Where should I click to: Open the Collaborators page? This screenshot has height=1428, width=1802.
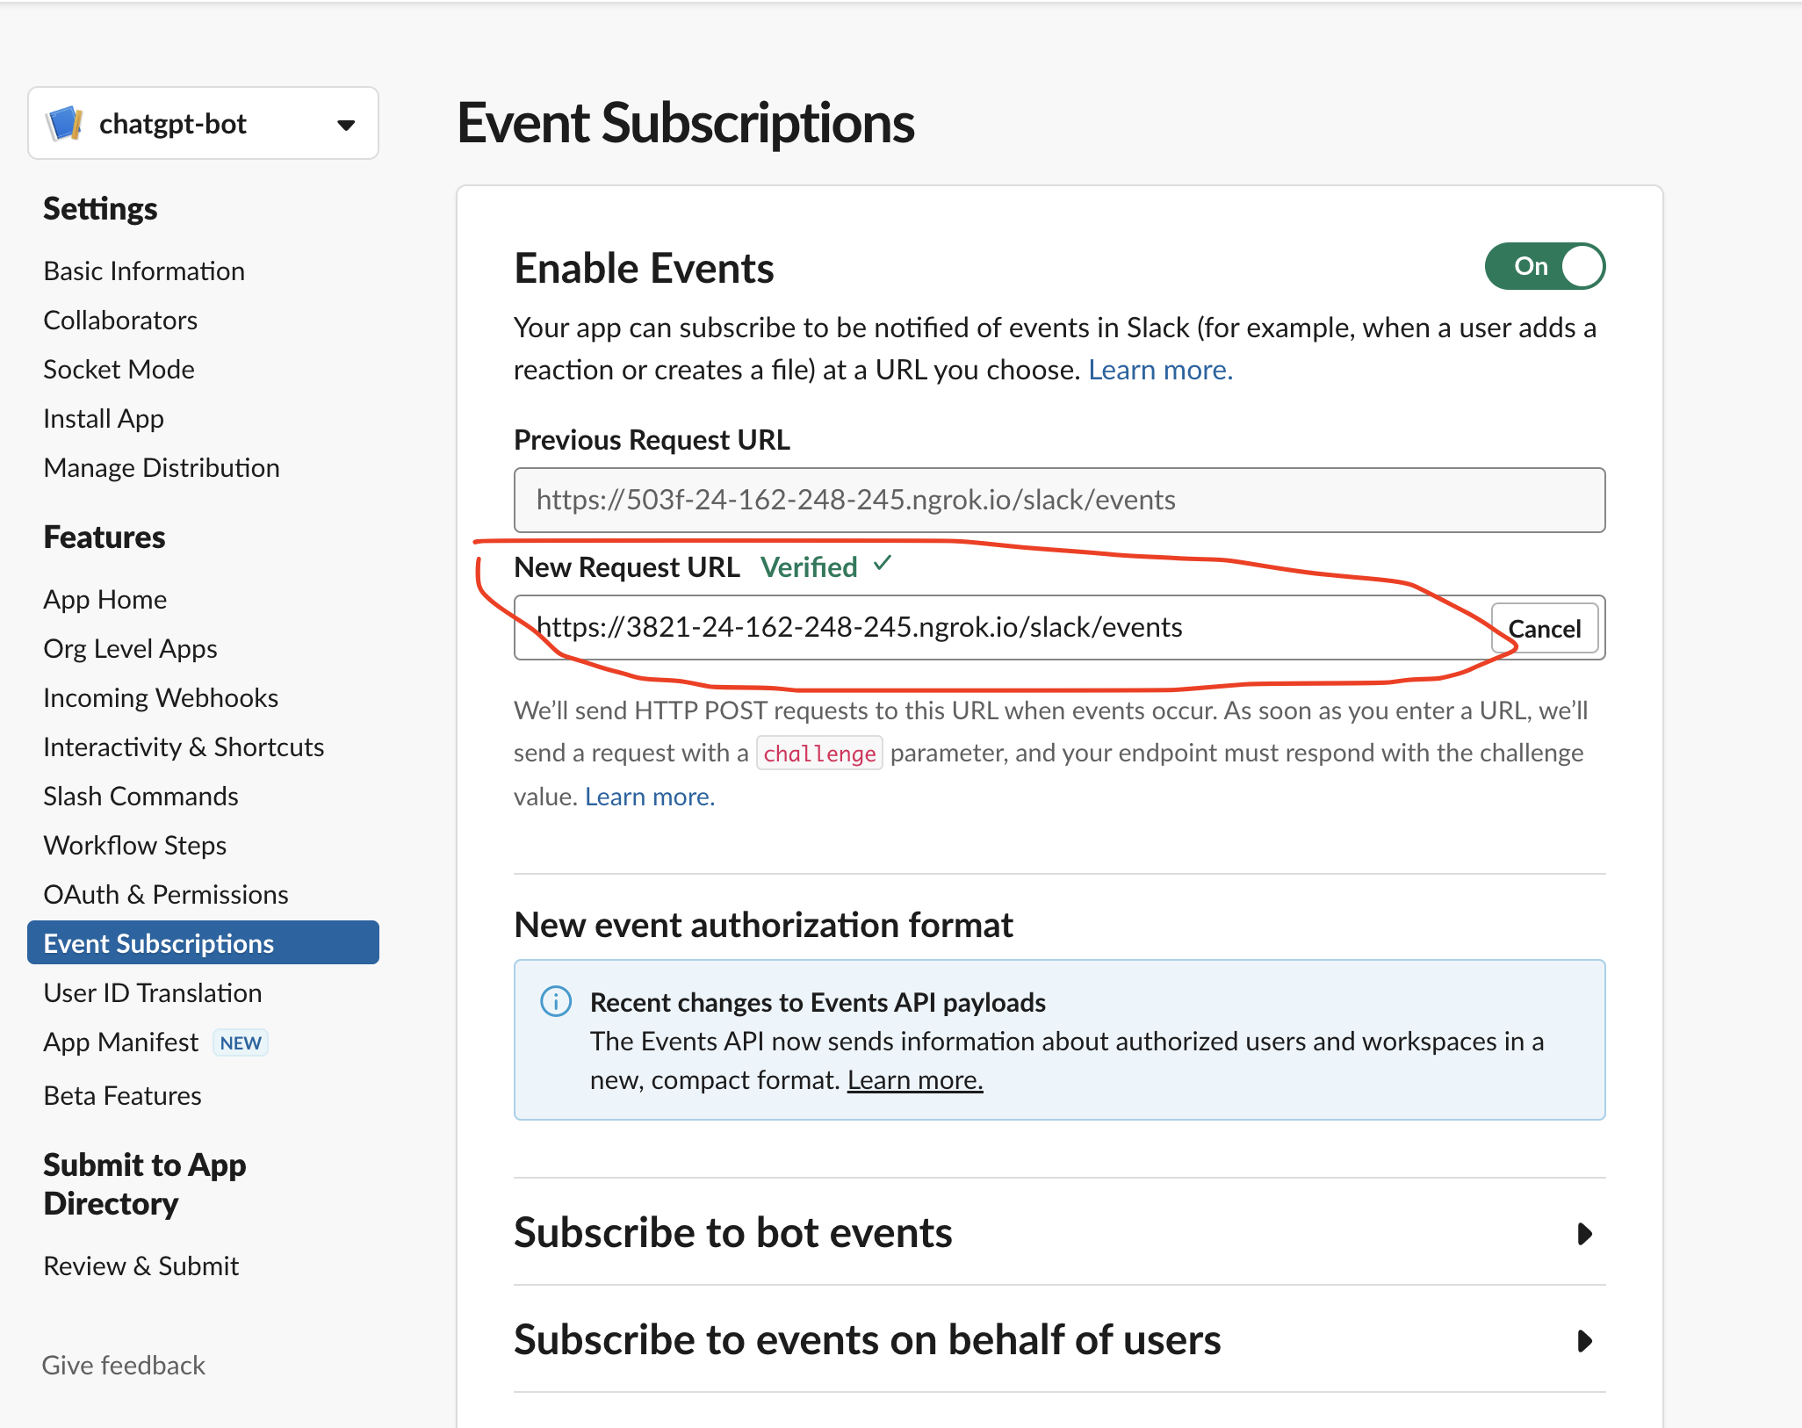pos(120,320)
